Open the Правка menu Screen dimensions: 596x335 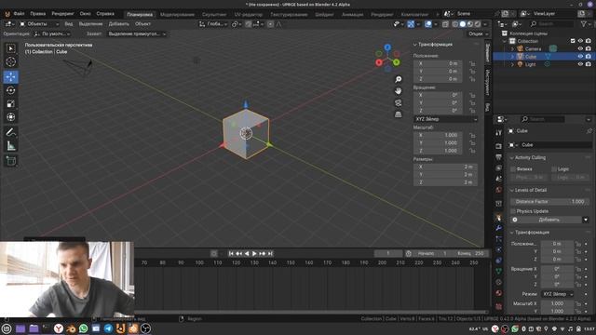[38, 14]
